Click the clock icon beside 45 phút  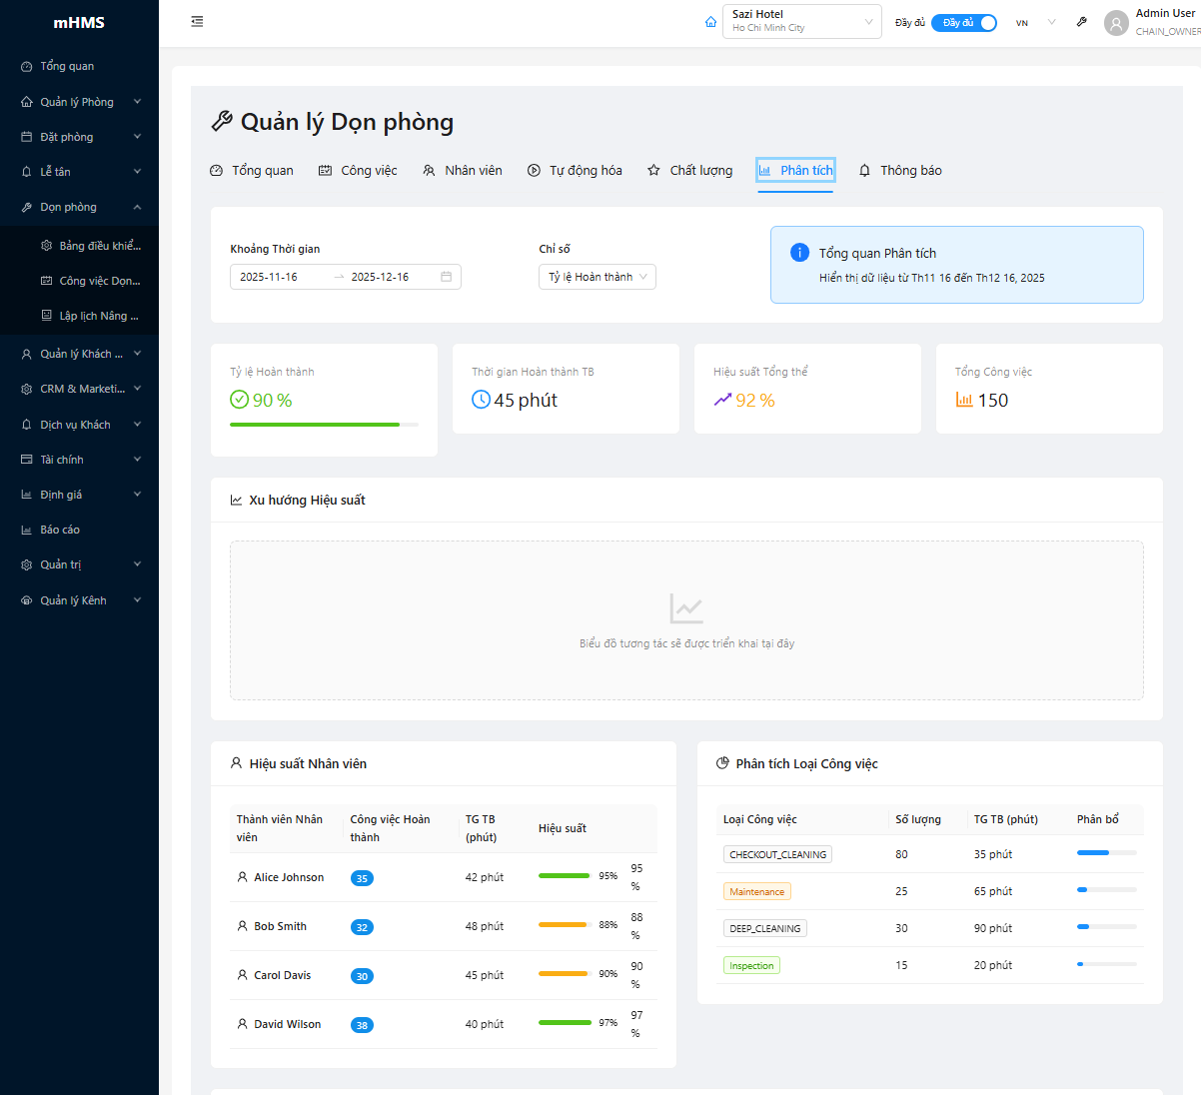(x=481, y=400)
